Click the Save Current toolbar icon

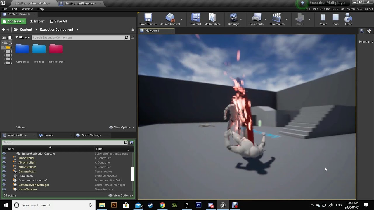[x=148, y=19]
